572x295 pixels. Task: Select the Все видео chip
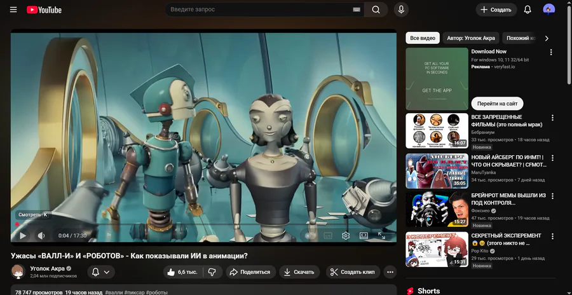[x=423, y=38]
